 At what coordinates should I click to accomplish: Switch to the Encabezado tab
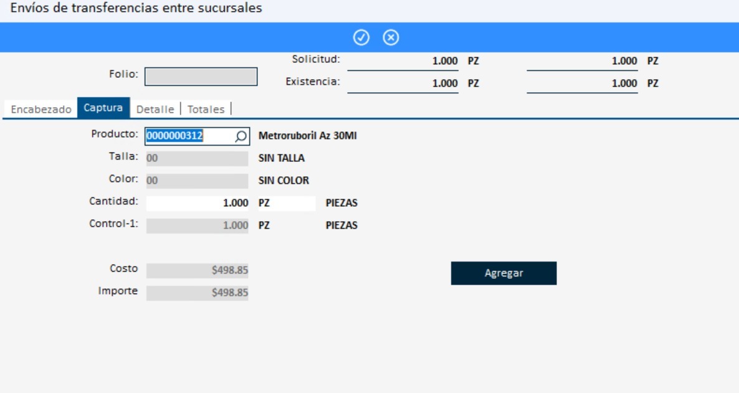(41, 109)
